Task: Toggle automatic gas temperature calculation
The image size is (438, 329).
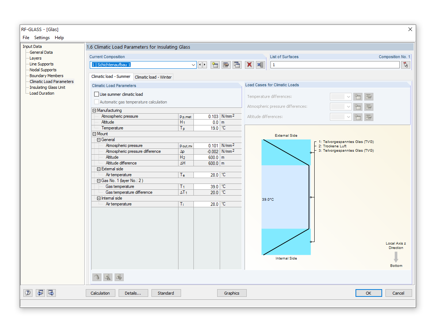Action: (x=97, y=102)
